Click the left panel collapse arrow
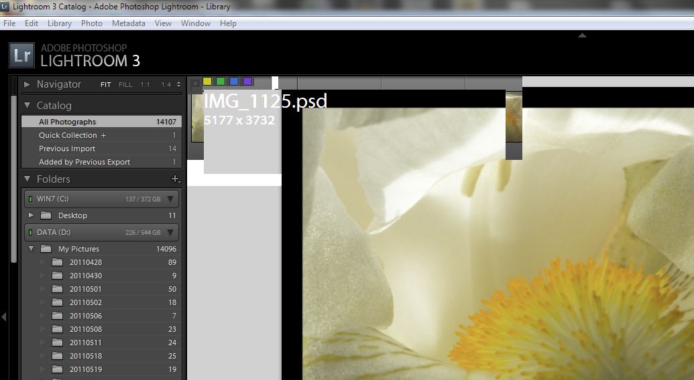Screen dimensions: 694x380 coord(5,316)
